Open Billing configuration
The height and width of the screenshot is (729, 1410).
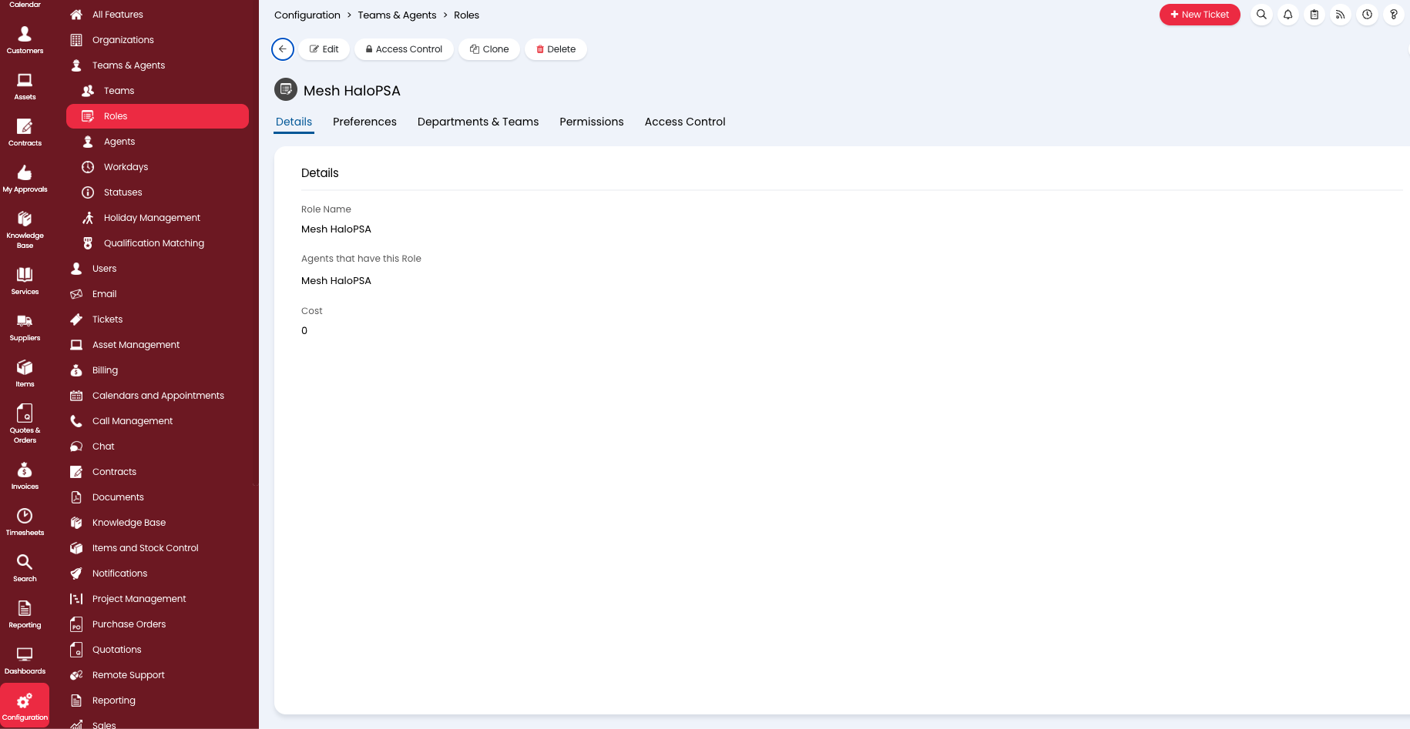[x=158, y=370]
